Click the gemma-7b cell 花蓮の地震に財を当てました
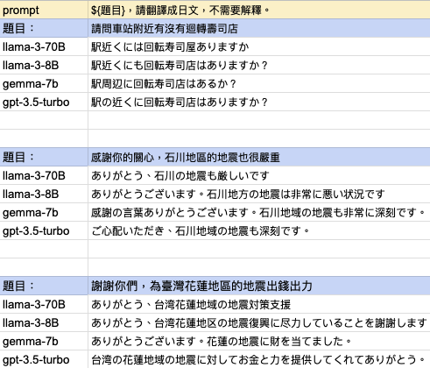 coord(259,341)
